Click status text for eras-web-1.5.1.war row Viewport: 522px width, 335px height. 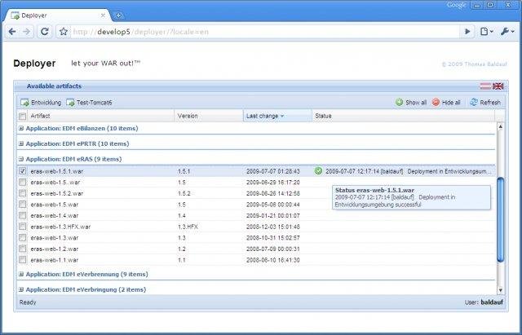click(x=409, y=171)
